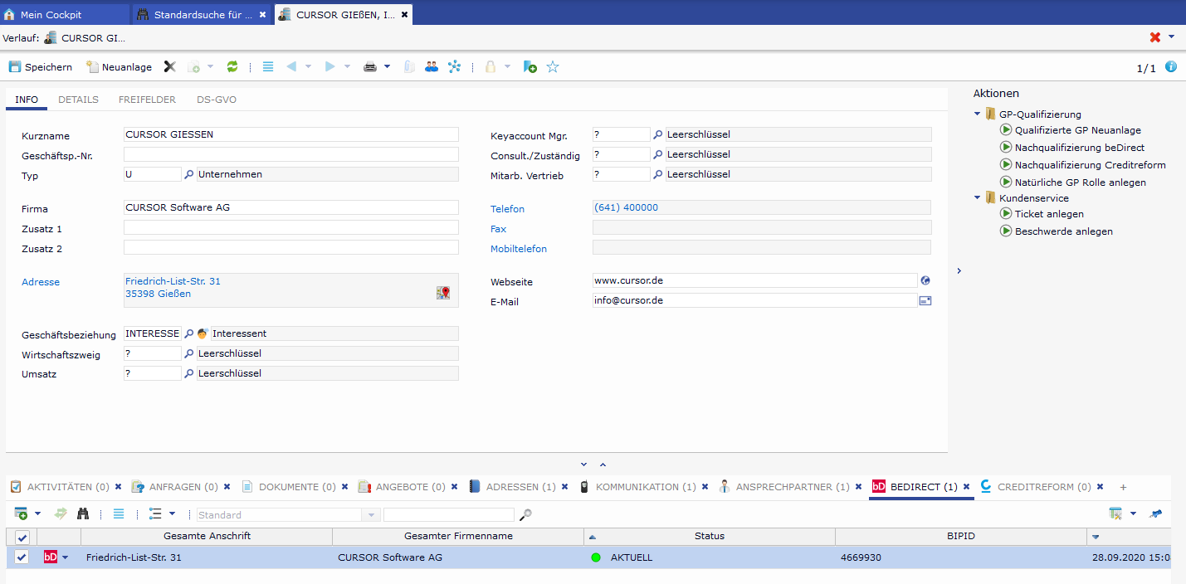Click Ticket anlegen action
The height and width of the screenshot is (584, 1186).
coord(1049,214)
